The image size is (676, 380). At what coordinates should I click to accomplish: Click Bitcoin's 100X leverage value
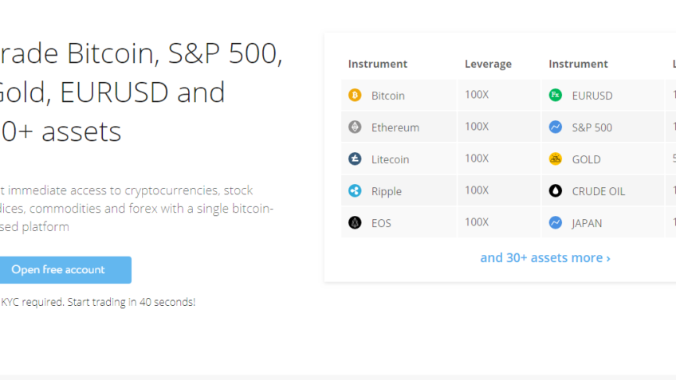coord(477,95)
